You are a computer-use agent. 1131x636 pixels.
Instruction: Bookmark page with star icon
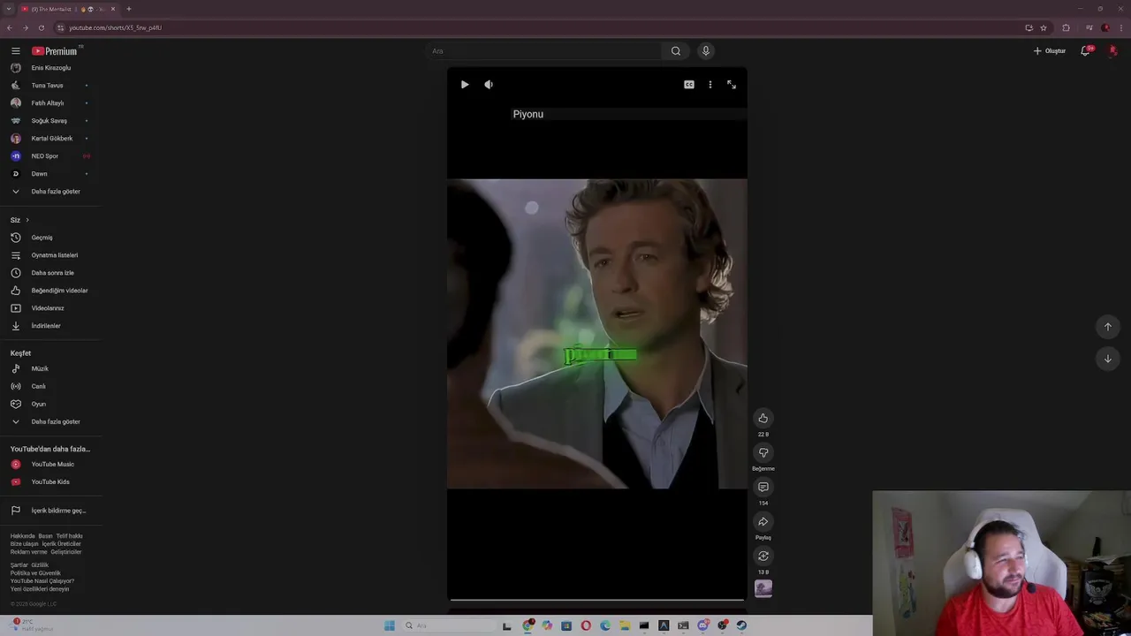click(x=1044, y=27)
